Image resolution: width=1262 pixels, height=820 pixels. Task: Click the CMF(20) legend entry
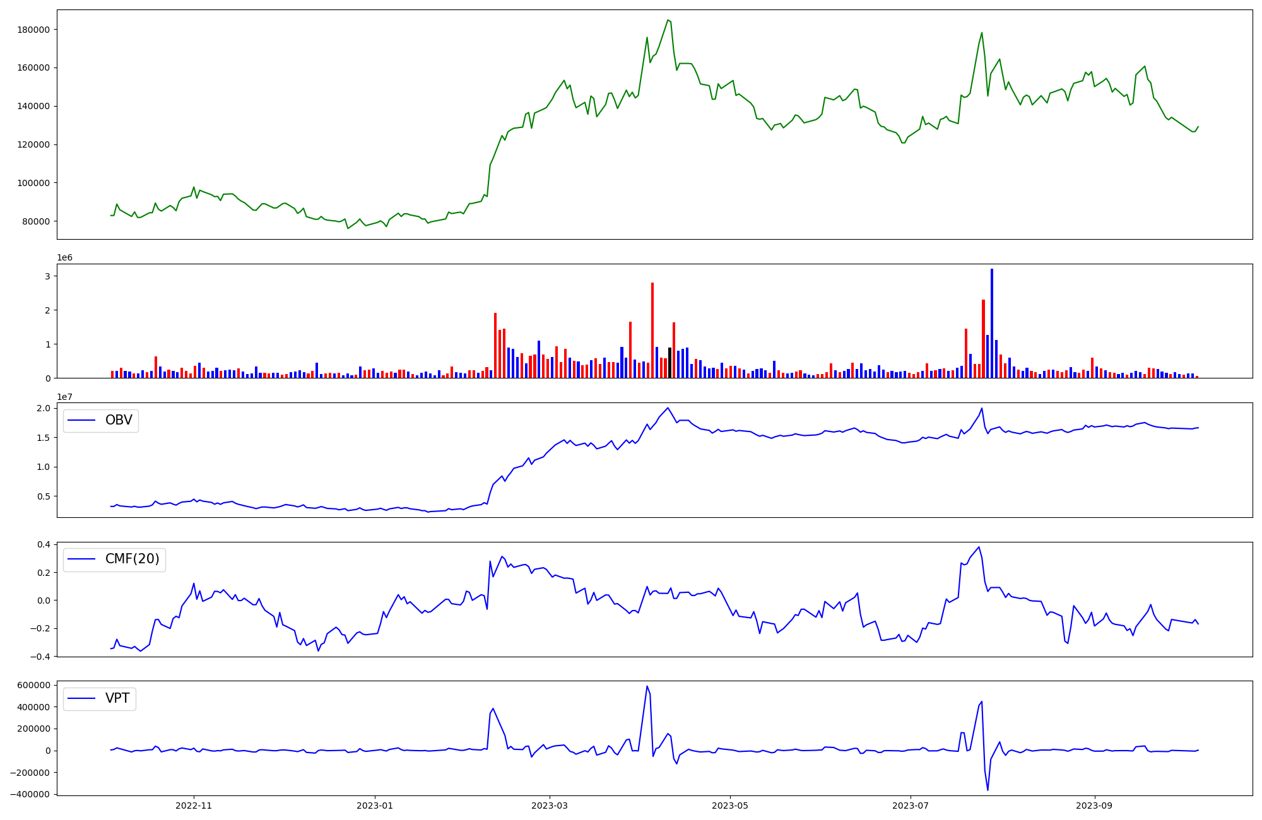tap(132, 559)
